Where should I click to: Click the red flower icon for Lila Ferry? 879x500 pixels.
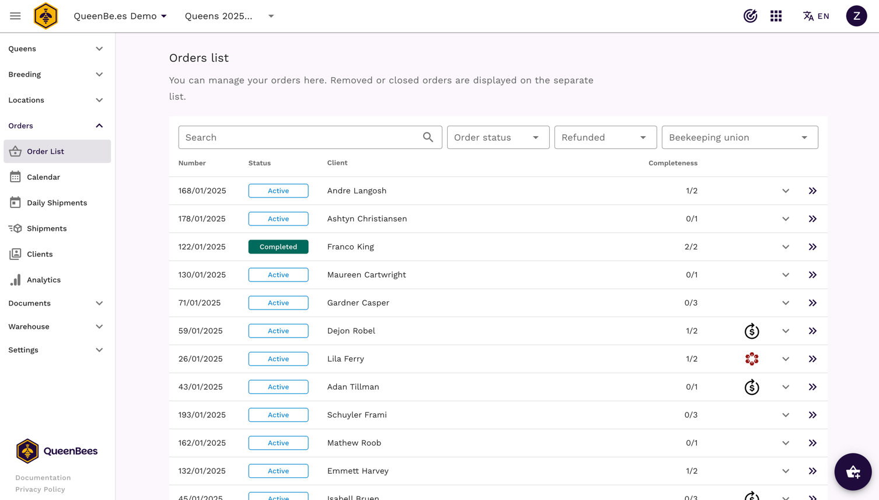(x=752, y=359)
